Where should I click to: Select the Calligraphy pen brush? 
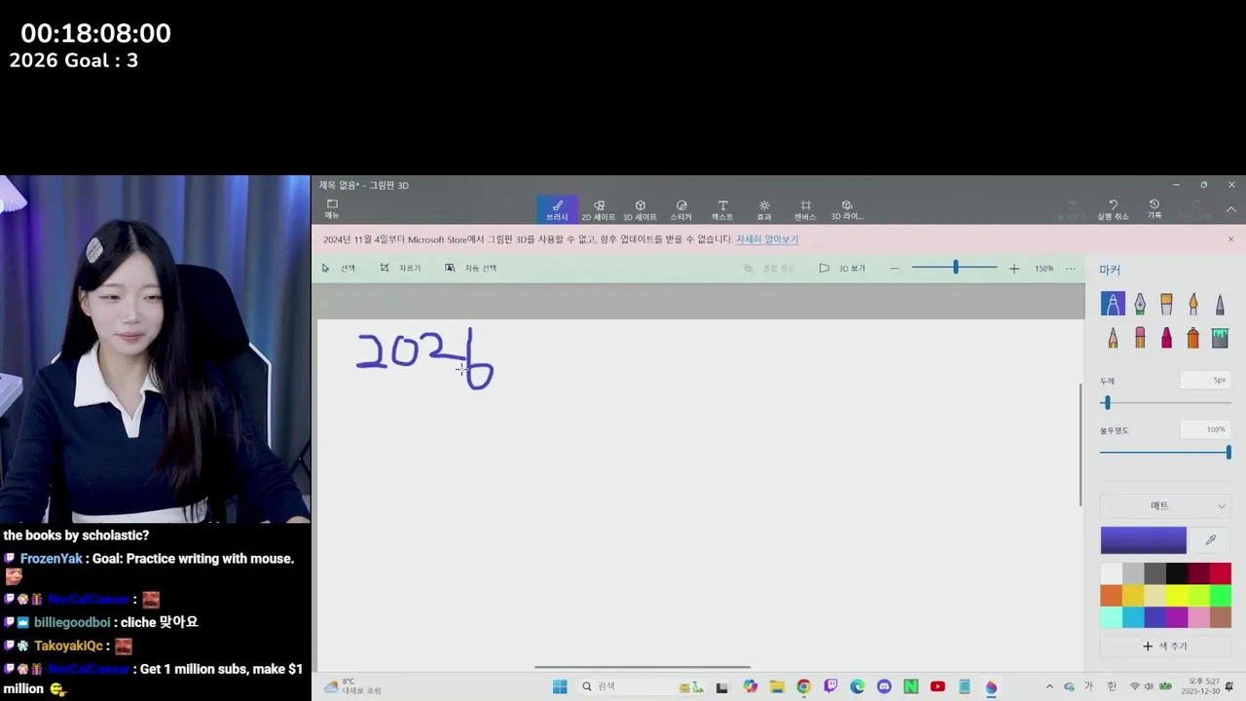coord(1140,304)
